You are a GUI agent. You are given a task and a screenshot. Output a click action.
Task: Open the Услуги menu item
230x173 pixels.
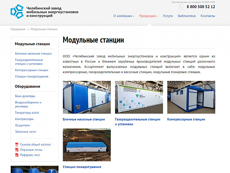coord(168,16)
